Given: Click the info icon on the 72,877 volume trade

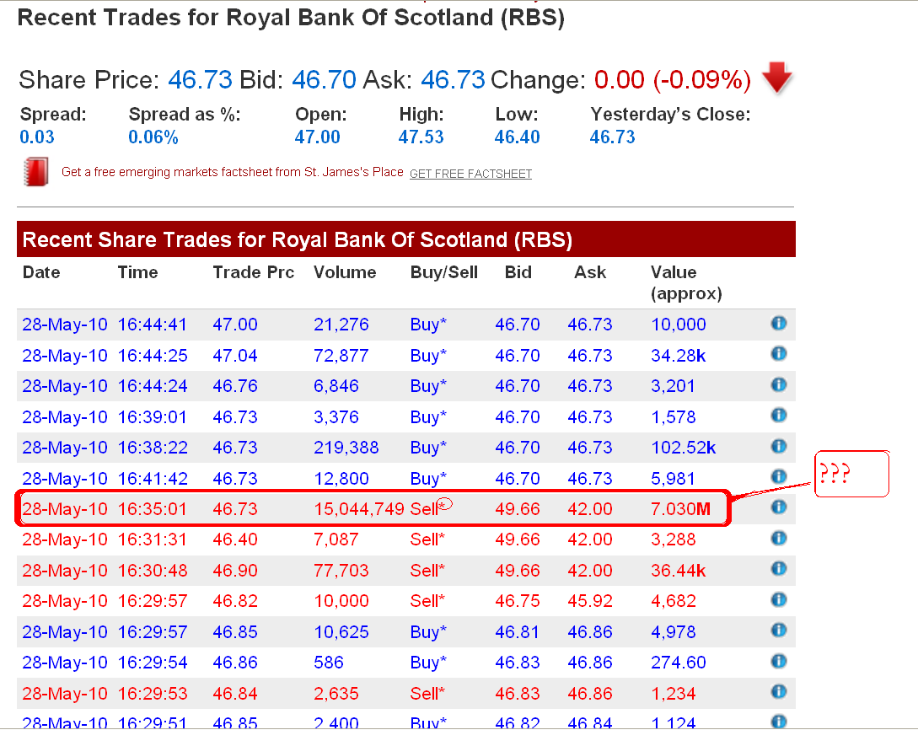Looking at the screenshot, I should click(778, 355).
